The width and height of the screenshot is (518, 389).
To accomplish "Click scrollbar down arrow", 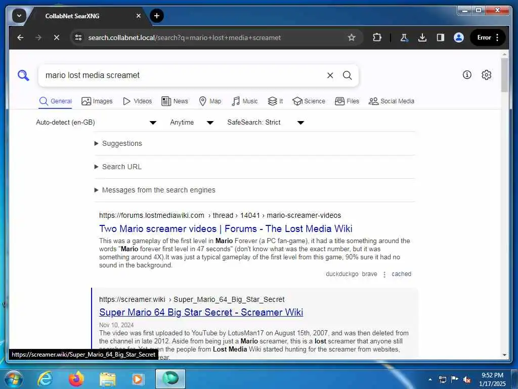I will [x=504, y=355].
